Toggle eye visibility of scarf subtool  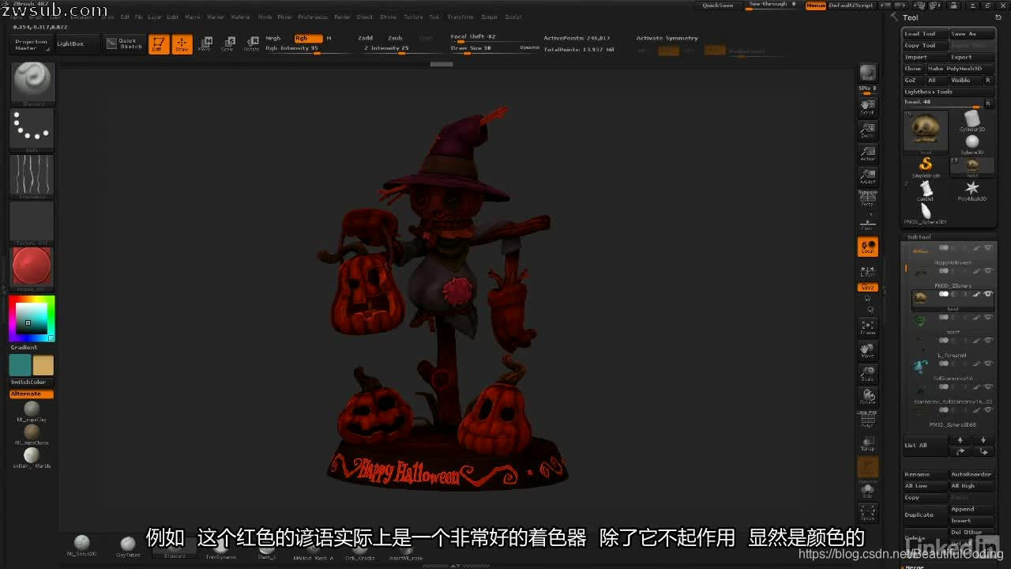tap(987, 317)
